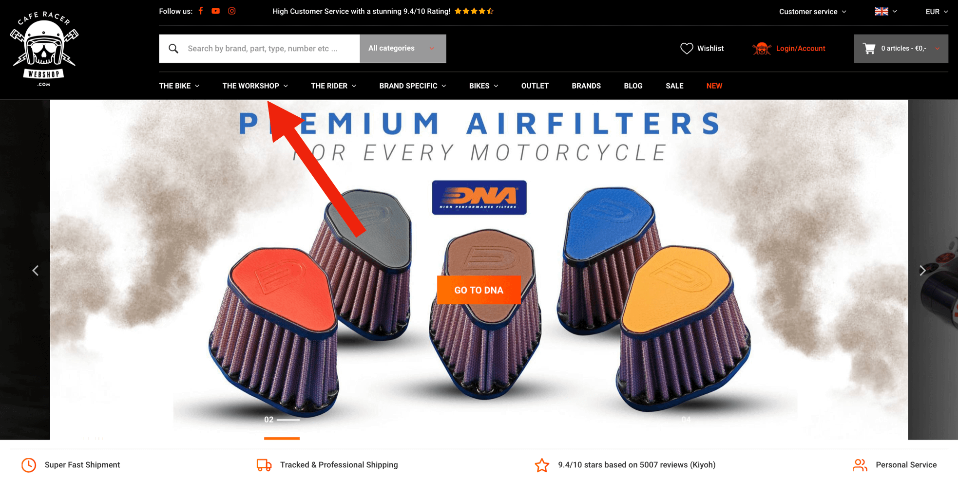Open the Facebook page icon
Screen dimensions: 958x478
click(200, 11)
